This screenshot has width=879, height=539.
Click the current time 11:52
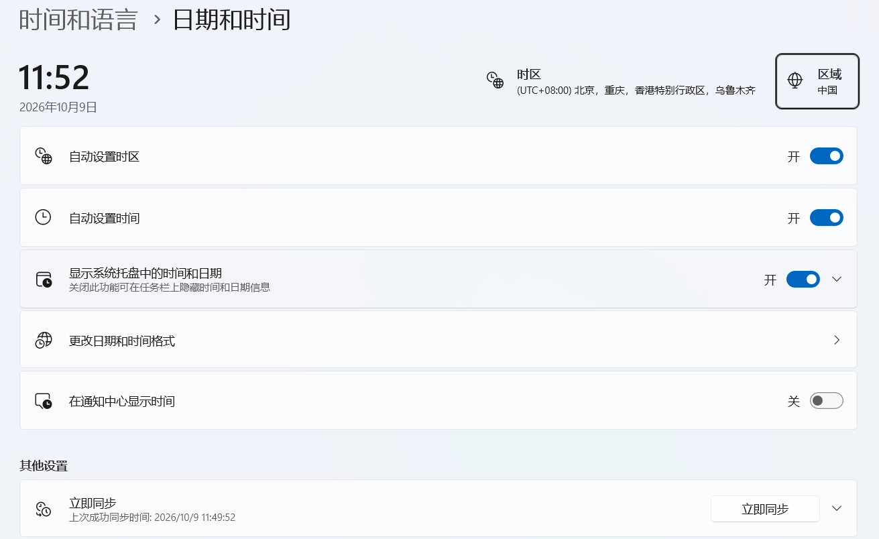point(54,78)
